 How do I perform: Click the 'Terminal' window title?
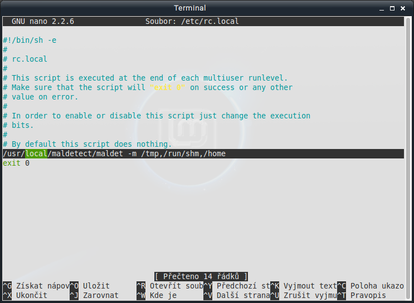click(x=190, y=8)
